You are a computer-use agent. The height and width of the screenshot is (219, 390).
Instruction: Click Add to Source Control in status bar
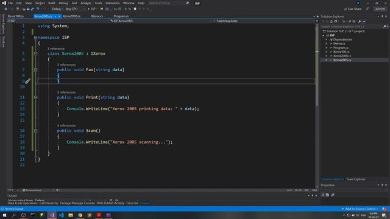click(360, 209)
